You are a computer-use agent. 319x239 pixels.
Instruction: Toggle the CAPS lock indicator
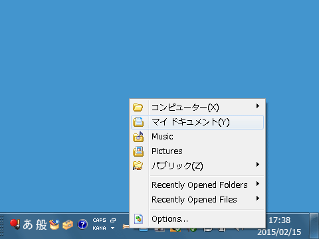pyautogui.click(x=99, y=220)
